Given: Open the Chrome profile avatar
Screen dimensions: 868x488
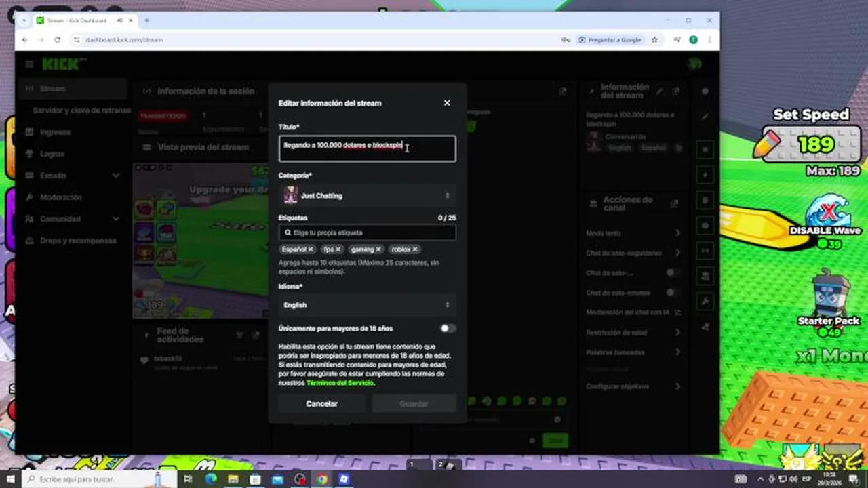Looking at the screenshot, I should [693, 40].
